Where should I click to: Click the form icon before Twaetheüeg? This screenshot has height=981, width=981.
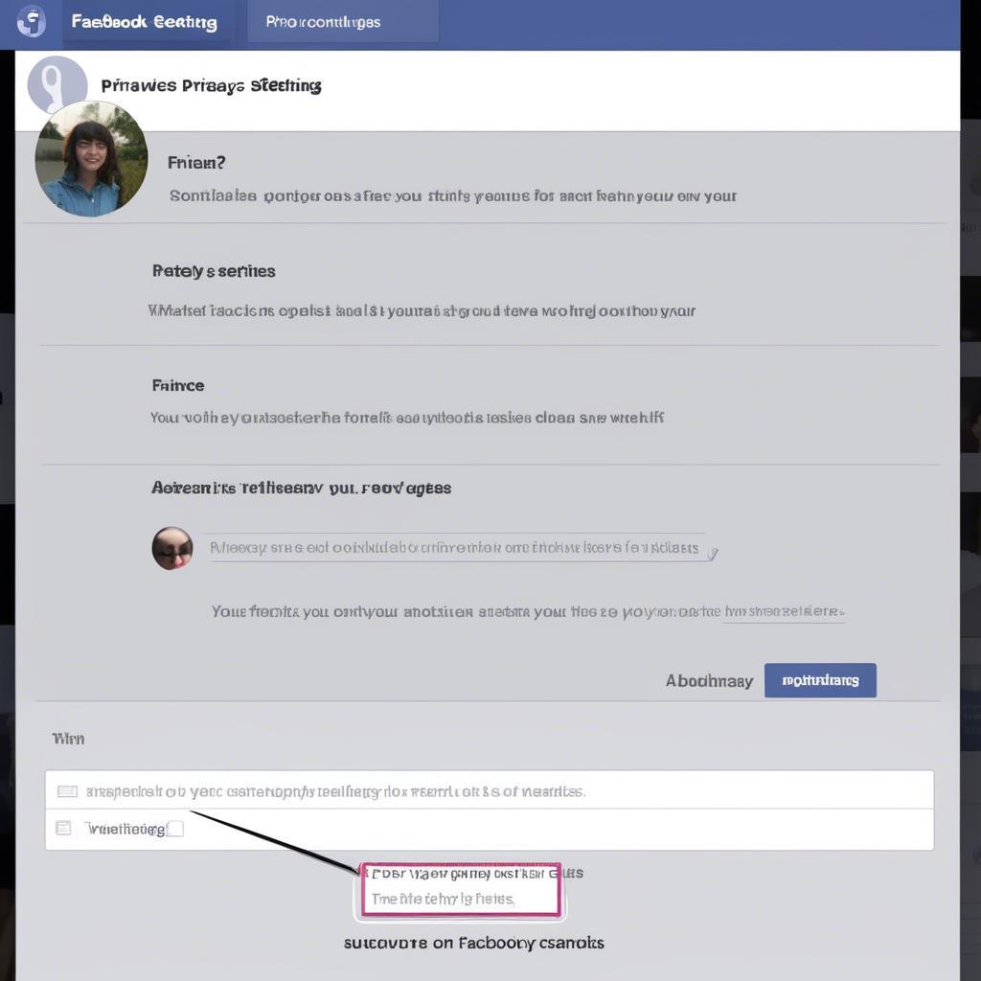[63, 828]
